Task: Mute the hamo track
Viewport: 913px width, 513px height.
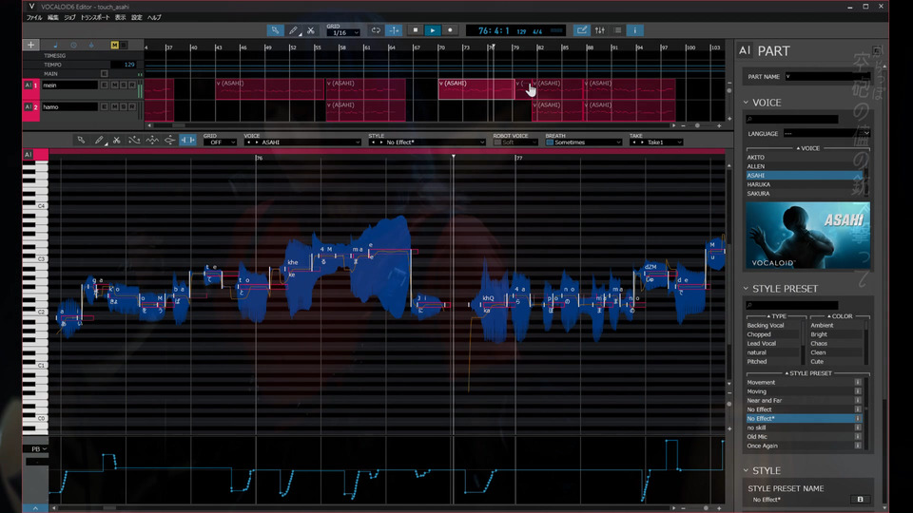Action: (115, 107)
